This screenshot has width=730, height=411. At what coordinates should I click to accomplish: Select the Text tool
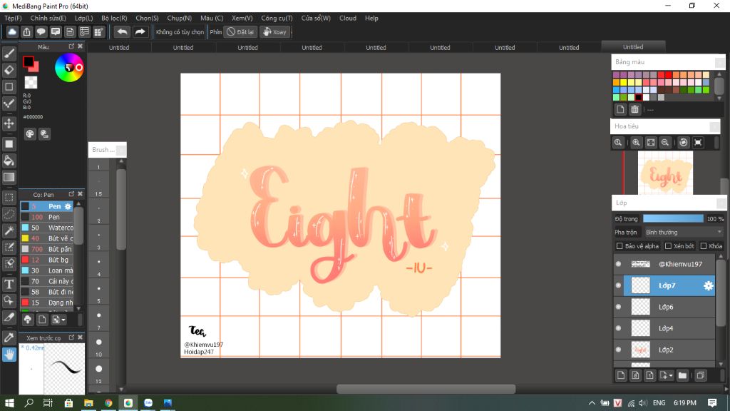pos(9,284)
